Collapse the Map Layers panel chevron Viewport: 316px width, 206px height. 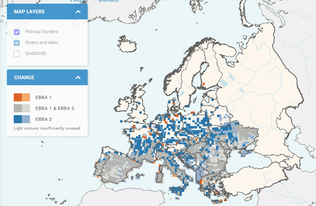tap(78, 12)
